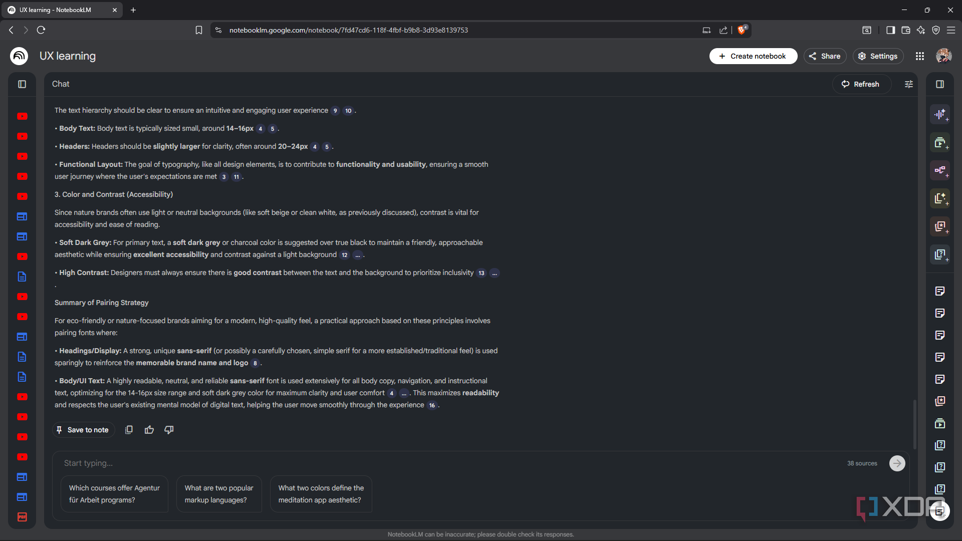Click Save to note

(x=83, y=430)
